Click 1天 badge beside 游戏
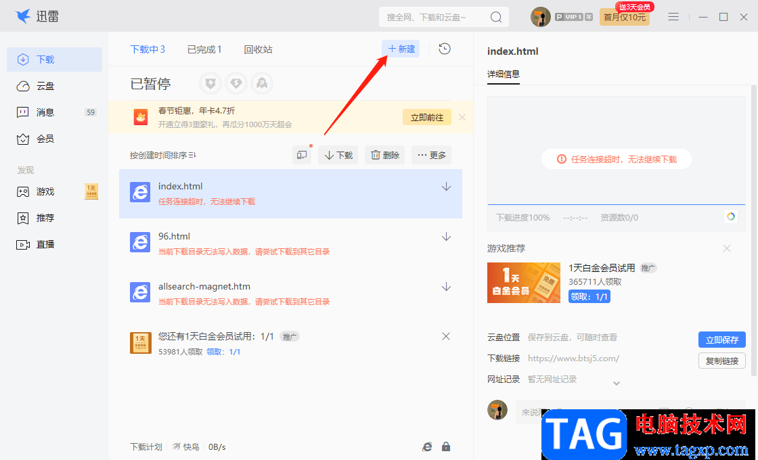 (x=91, y=191)
